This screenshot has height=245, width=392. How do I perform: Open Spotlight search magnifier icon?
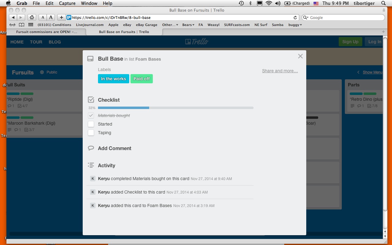(x=383, y=3)
